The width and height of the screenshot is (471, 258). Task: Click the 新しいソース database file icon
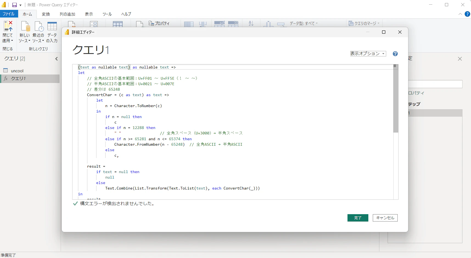[26, 26]
